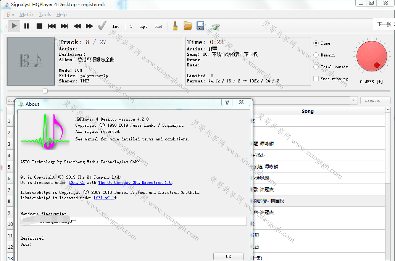Screen dimensions: 395x261
Task: Pause the current track
Action: [x=26, y=26]
